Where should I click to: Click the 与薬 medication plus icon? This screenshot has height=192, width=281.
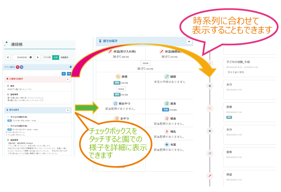tap(167, 145)
